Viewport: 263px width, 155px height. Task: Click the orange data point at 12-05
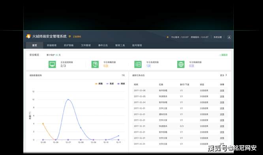click(x=43, y=124)
